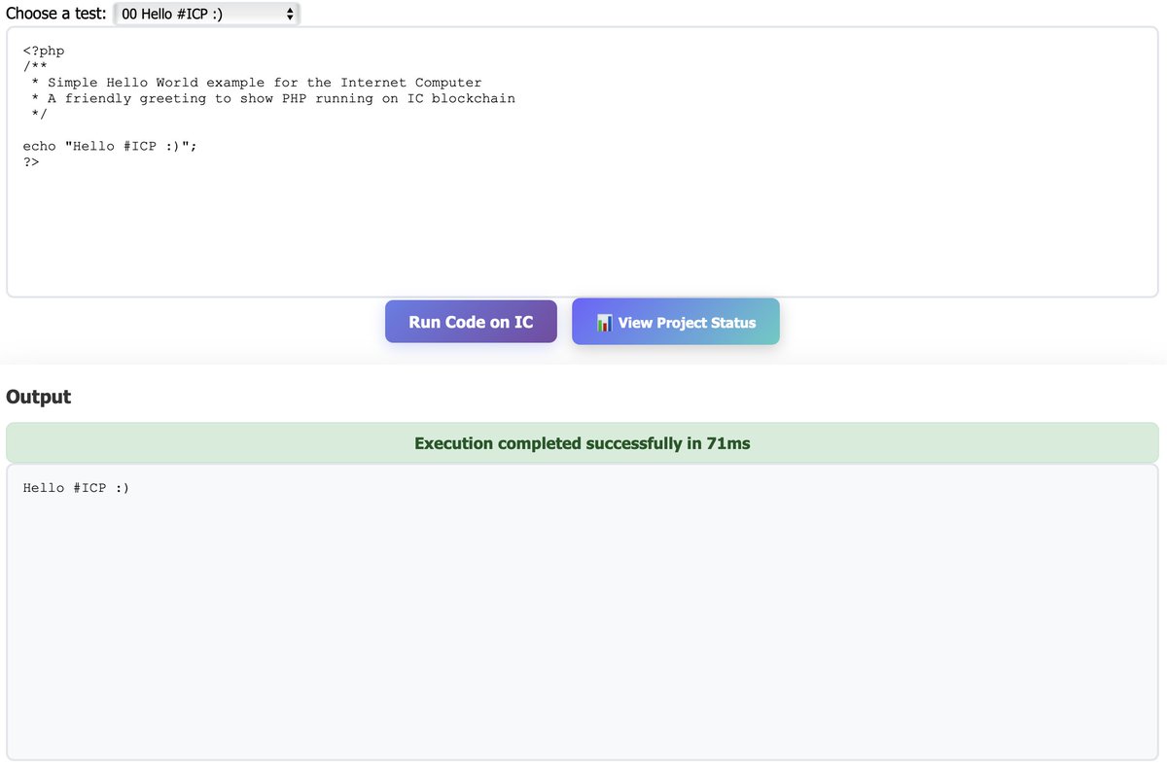Click the opening <?php tag line

pos(44,52)
